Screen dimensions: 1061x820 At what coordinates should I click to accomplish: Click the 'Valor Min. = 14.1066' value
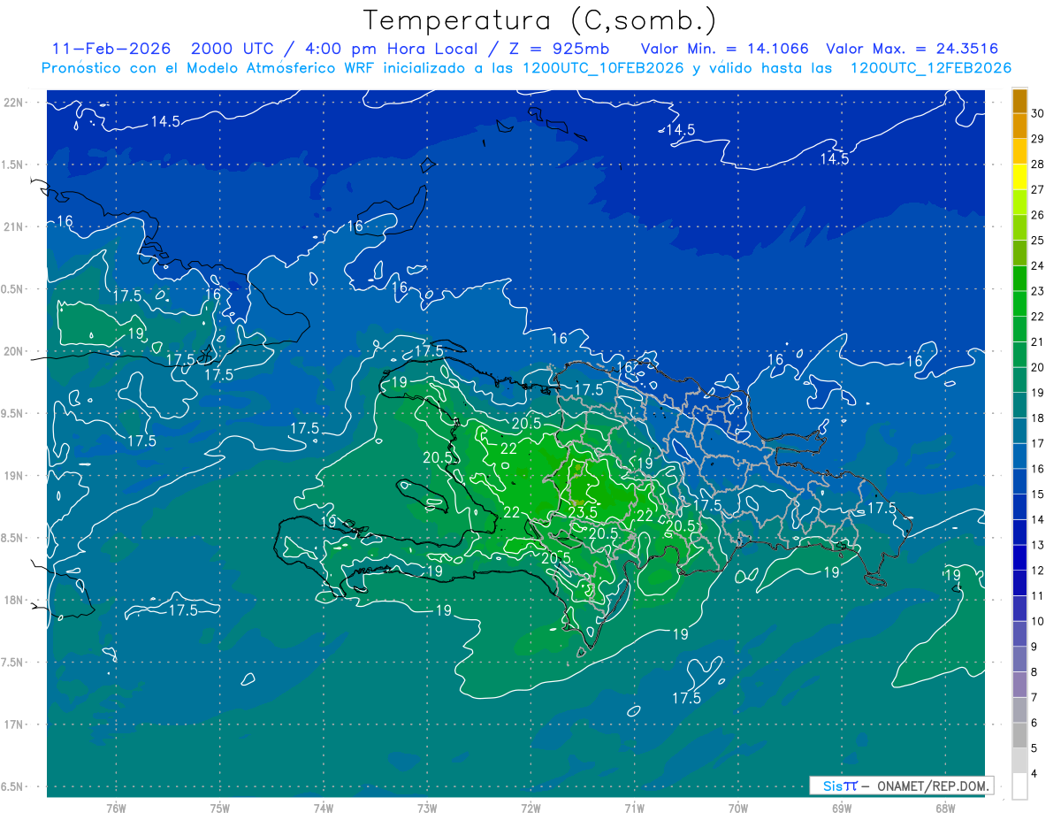coord(724,48)
